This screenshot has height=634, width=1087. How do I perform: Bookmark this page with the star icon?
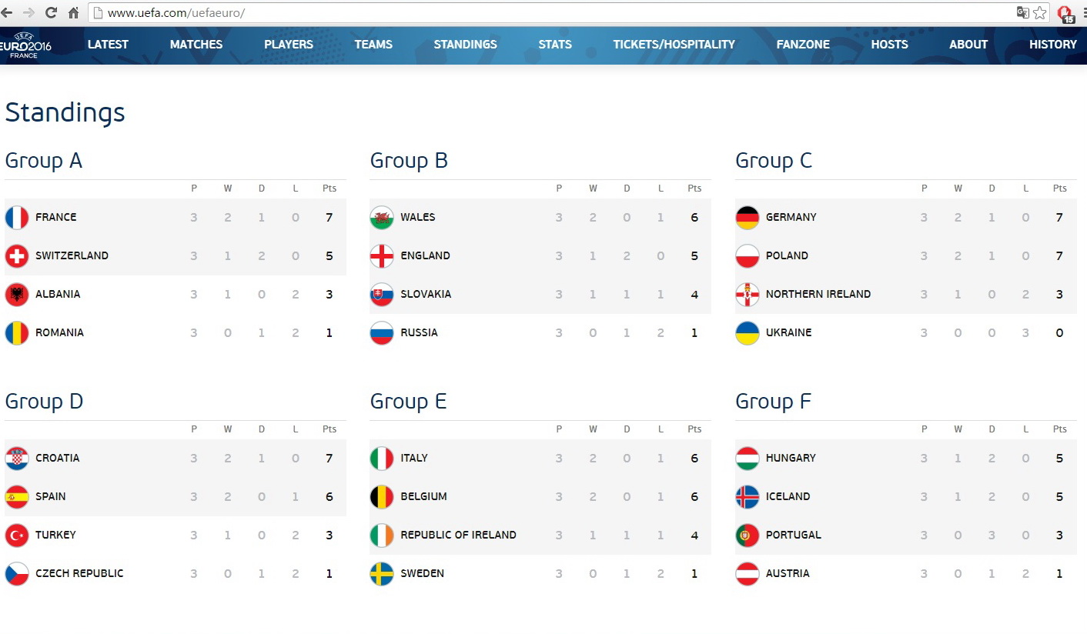coord(1040,12)
